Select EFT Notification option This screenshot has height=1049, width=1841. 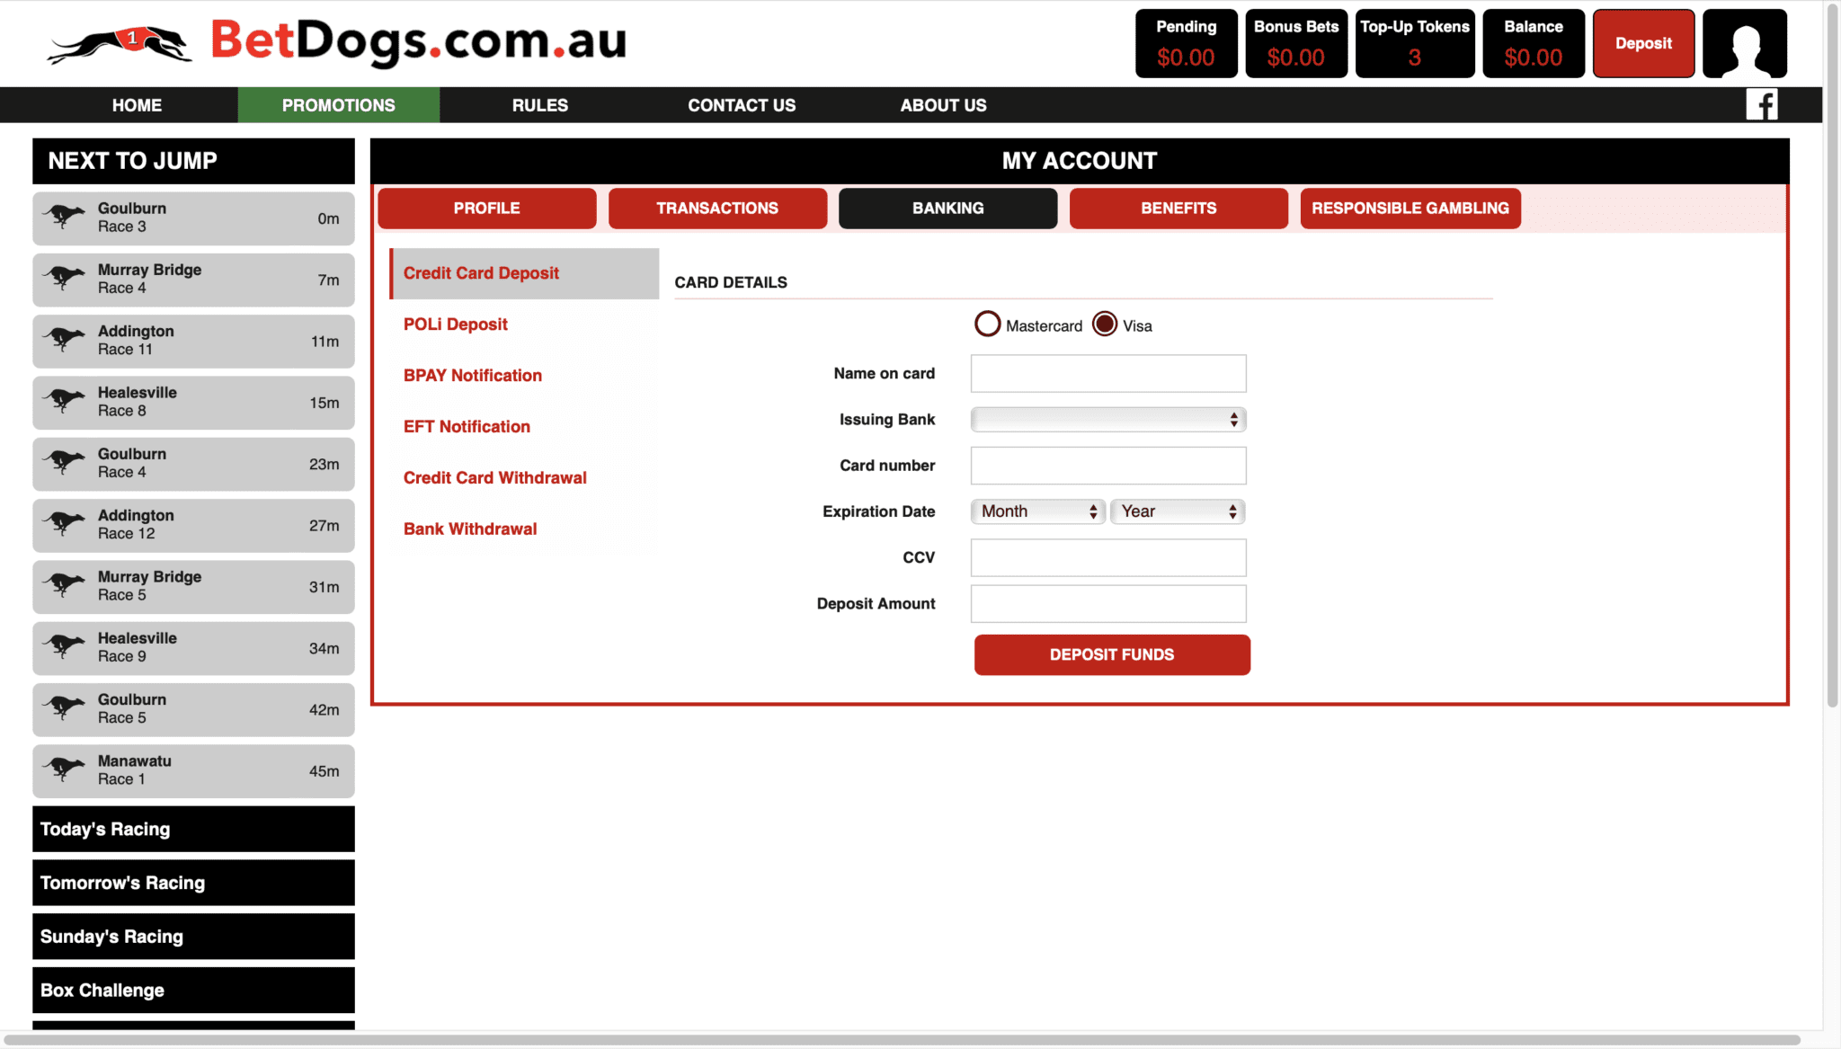click(x=524, y=427)
